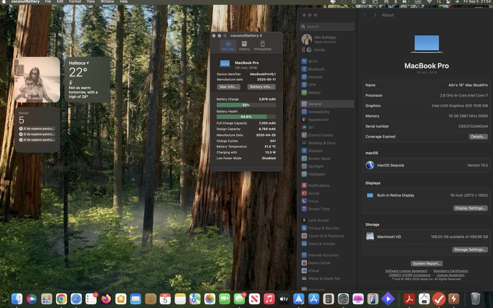Screen dimensions: 493x308
Task: Click the Mac Info... button
Action: [229, 87]
